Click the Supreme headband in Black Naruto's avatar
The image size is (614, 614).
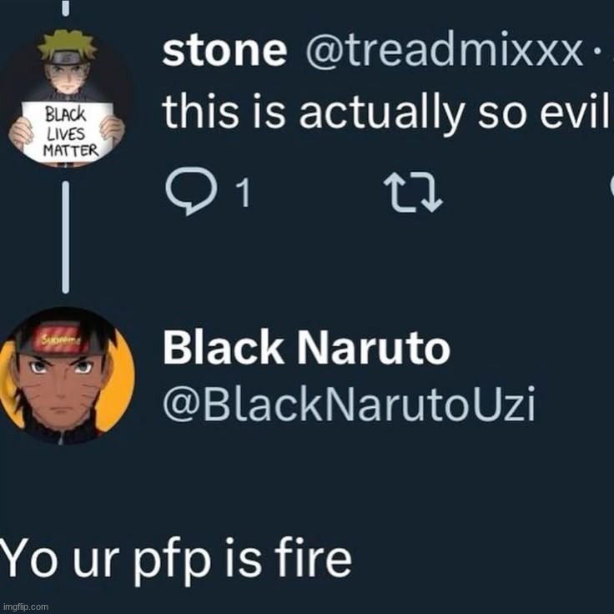pyautogui.click(x=61, y=338)
